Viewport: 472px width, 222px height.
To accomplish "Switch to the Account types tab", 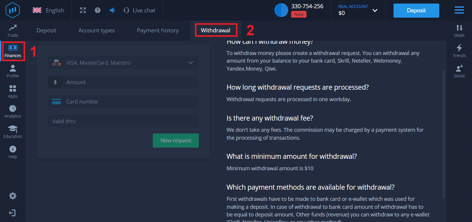I will point(96,30).
